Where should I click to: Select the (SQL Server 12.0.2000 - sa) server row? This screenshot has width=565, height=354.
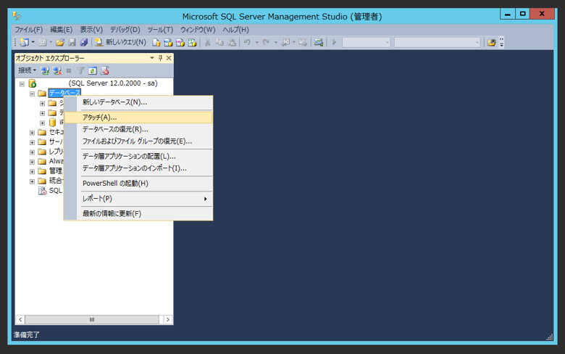tap(113, 83)
